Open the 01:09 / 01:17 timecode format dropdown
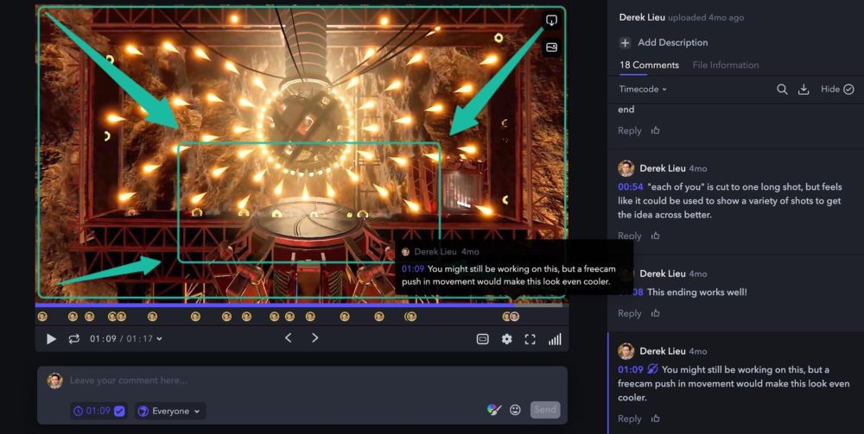The width and height of the screenshot is (864, 434). [126, 339]
